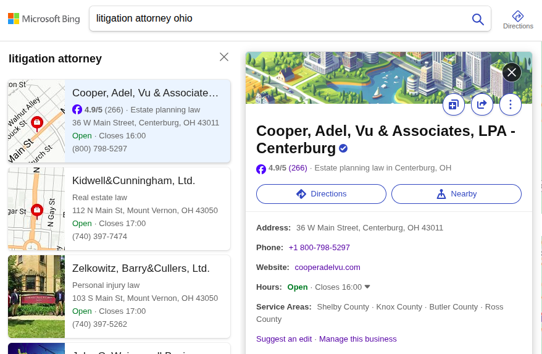Viewport: 542px width, 354px height.
Task: Click the Manage this business link
Action: point(358,339)
